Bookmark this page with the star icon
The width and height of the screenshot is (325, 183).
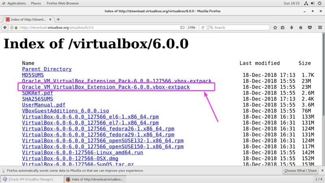click(275, 28)
